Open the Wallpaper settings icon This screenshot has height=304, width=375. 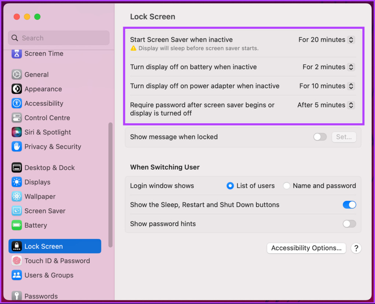pos(40,196)
